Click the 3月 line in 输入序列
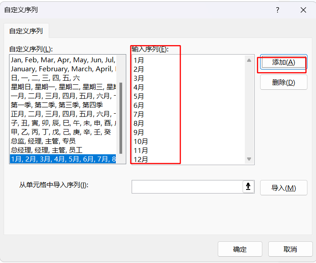The image size is (316, 263). coord(139,78)
